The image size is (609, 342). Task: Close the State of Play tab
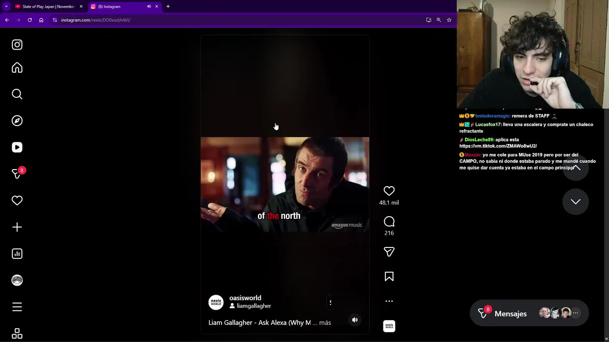81,7
